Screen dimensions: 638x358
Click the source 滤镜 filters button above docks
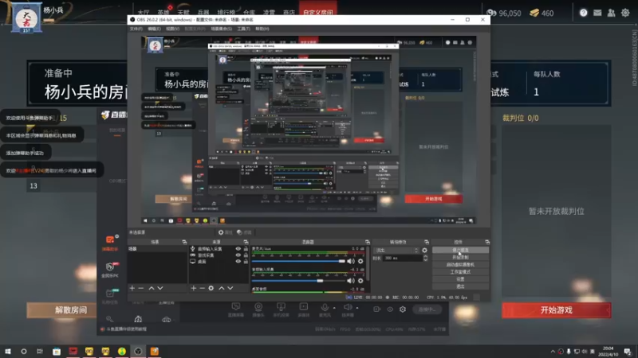pyautogui.click(x=244, y=232)
